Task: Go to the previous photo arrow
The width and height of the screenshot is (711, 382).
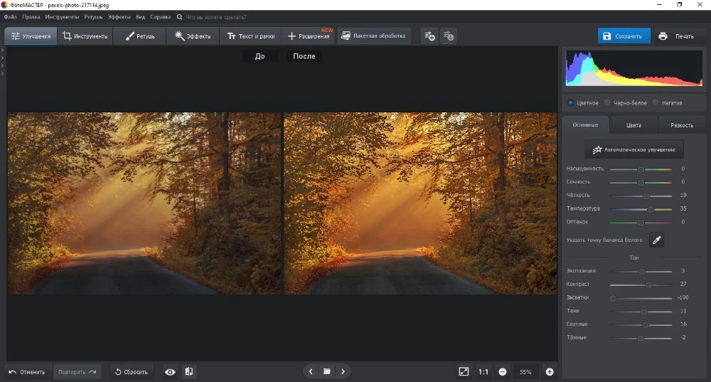Action: [311, 371]
